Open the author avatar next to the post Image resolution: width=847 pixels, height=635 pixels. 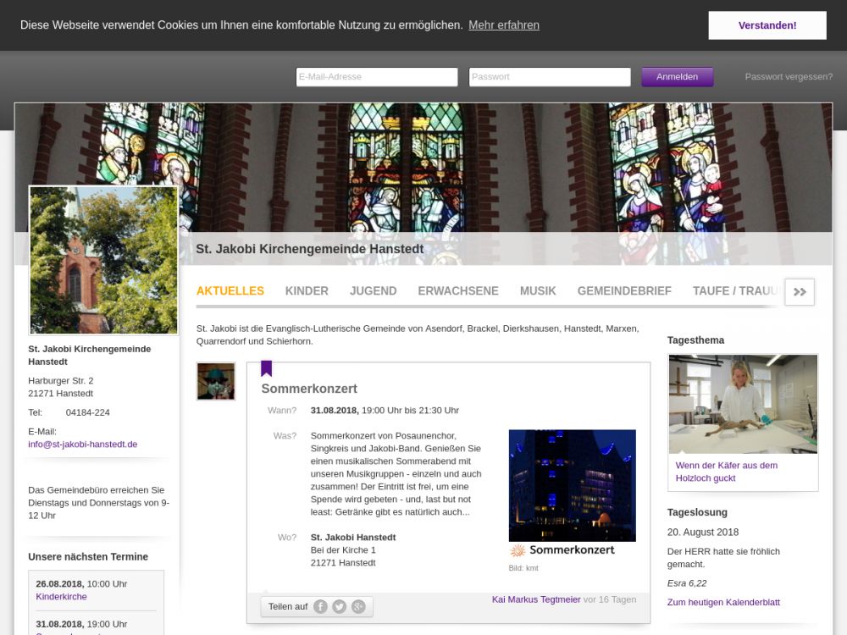(215, 381)
